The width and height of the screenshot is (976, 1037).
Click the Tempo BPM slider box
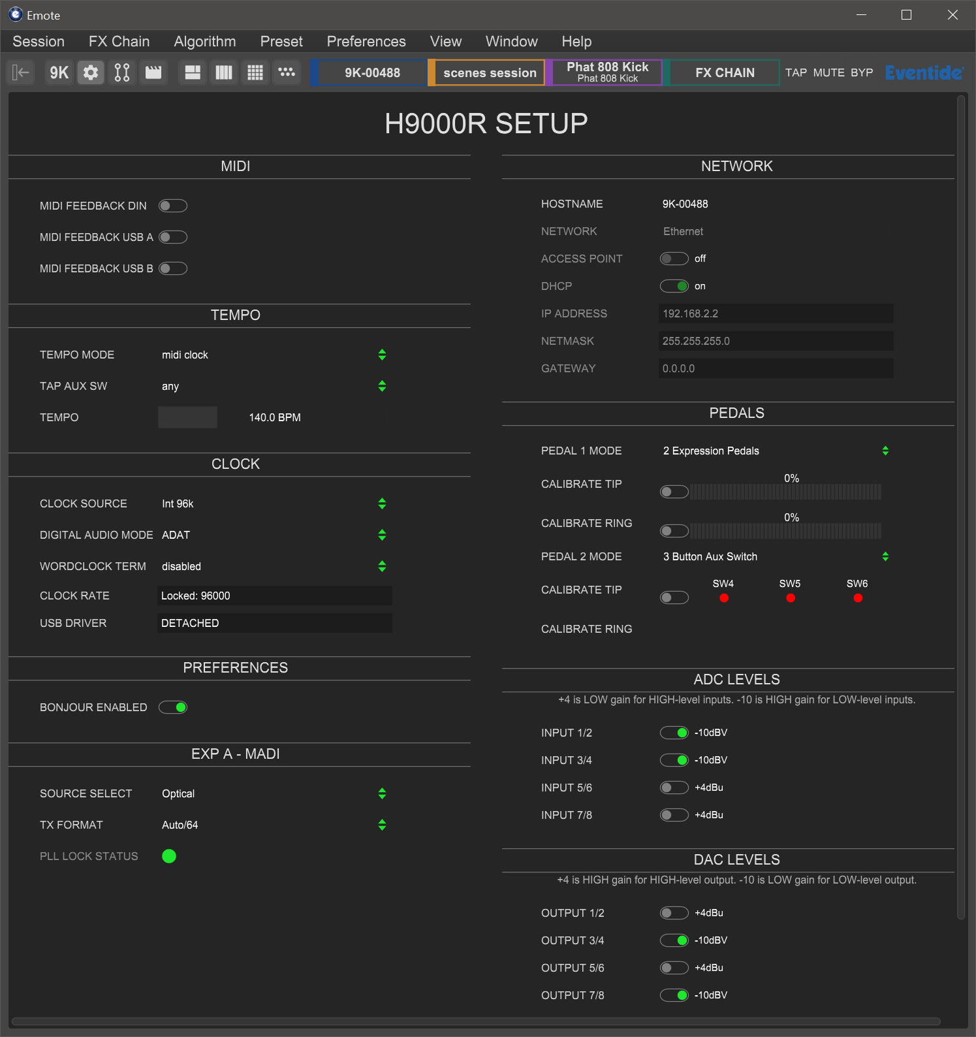(x=187, y=417)
